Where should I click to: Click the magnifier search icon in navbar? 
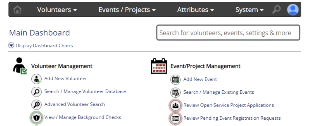tap(276, 9)
